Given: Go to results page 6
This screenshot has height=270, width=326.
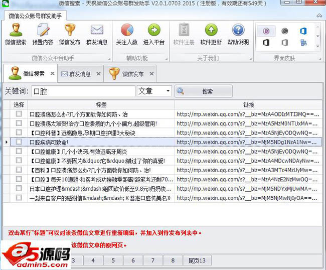Looking at the screenshot, I should (133, 260).
